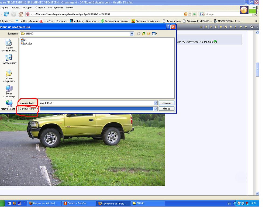276x207 pixels.
Task: Click the dialog Help question-mark button
Action: (x=168, y=27)
